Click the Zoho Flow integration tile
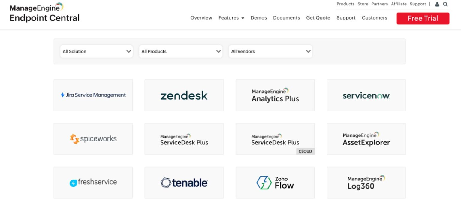This screenshot has height=209, width=461. (x=275, y=182)
